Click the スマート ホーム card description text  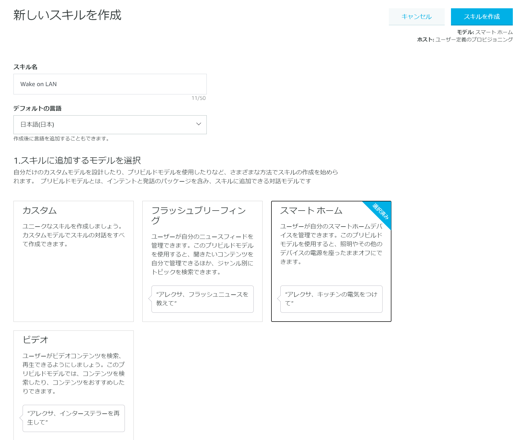[331, 244]
